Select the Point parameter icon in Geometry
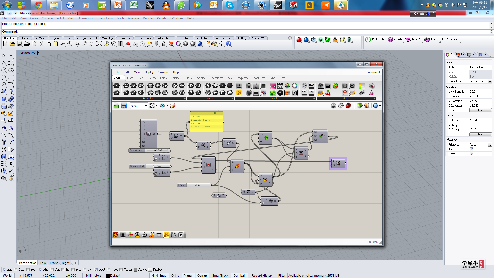 [x=117, y=86]
